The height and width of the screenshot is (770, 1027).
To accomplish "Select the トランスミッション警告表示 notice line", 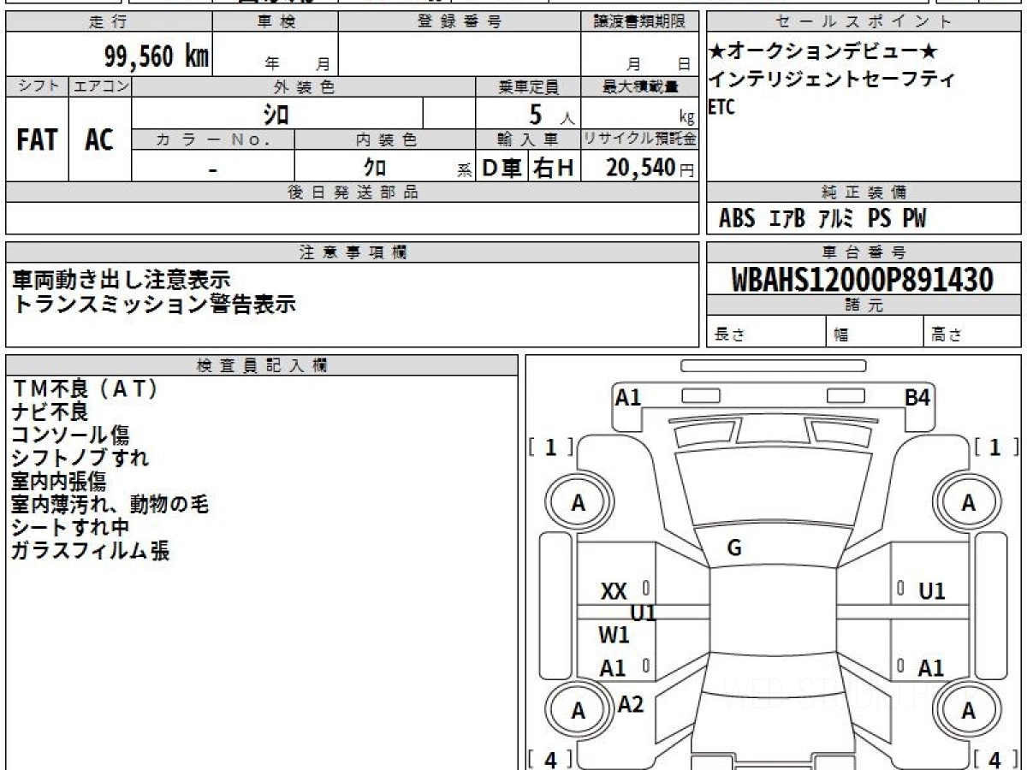I will [x=154, y=304].
